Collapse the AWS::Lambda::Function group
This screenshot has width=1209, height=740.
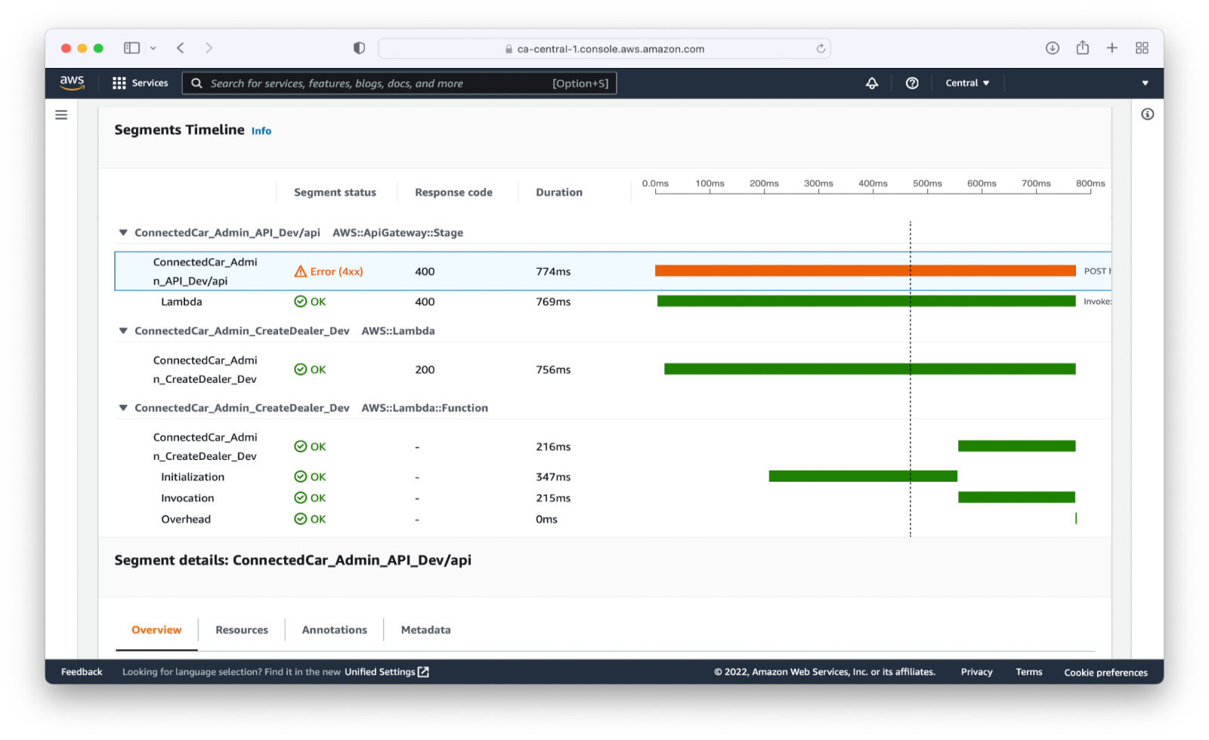123,408
